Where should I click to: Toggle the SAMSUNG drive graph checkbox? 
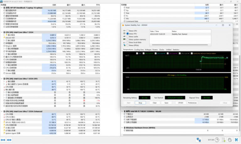[x=192, y=53]
